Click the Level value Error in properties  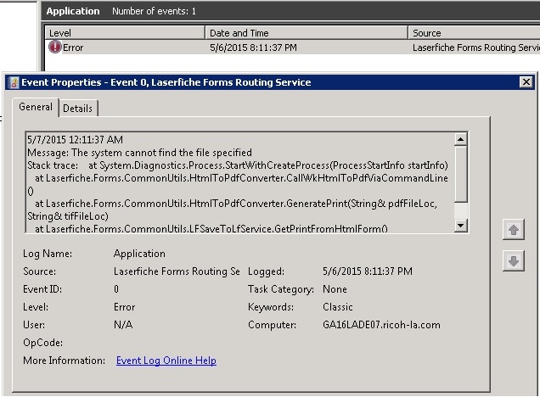point(124,307)
